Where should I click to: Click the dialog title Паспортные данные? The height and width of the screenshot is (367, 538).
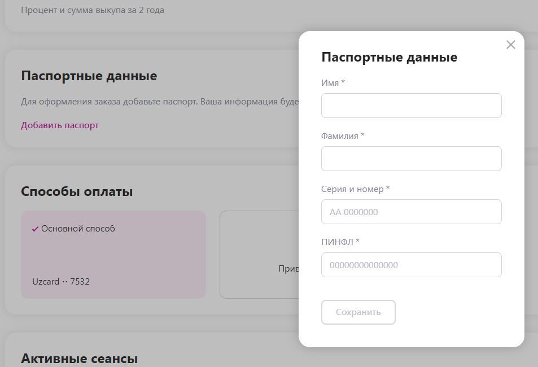(389, 57)
